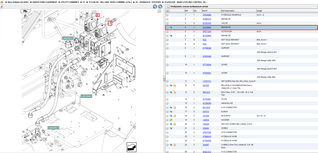Click the 35.610.030 reference label in diagram
Viewport: 318px width, 153px height.
(67, 38)
